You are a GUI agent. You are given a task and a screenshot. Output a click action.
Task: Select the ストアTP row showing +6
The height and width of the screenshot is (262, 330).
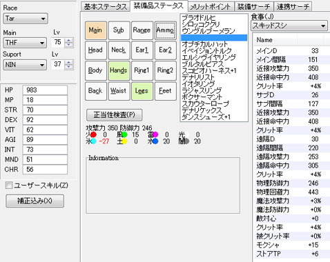pyautogui.click(x=292, y=254)
